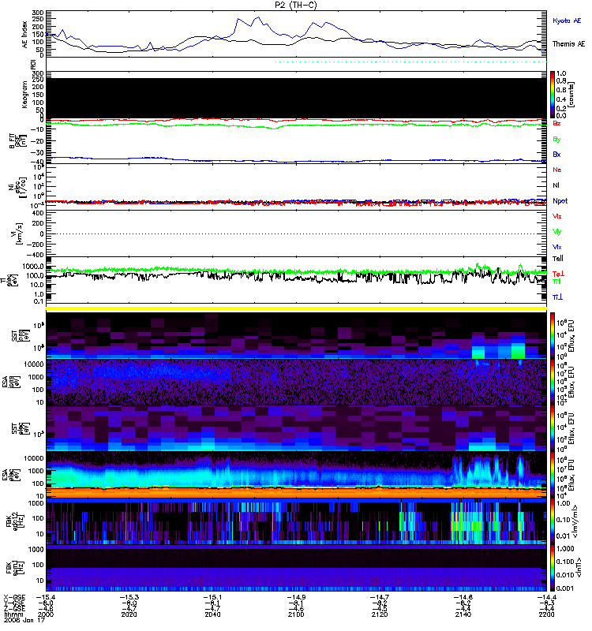
Task: Click the Vi velocity panel's dotted zero line
Action: (296, 233)
